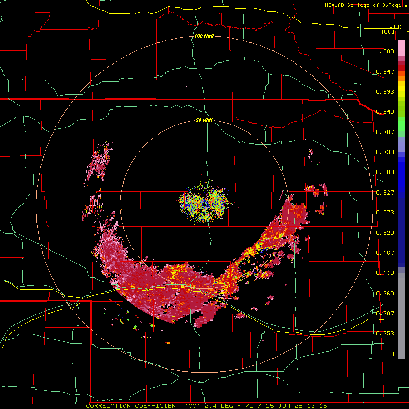Viewport: 409px width, 409px height.
Task: Click the bright green segment of color bar
Action: [401, 124]
